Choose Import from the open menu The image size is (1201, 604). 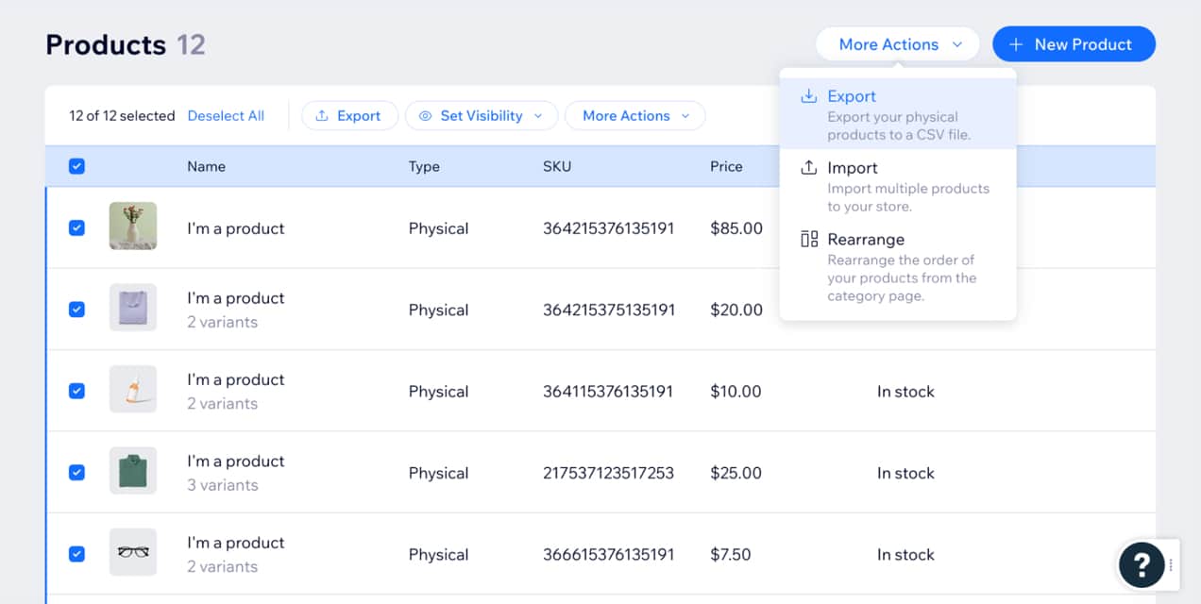tap(853, 167)
